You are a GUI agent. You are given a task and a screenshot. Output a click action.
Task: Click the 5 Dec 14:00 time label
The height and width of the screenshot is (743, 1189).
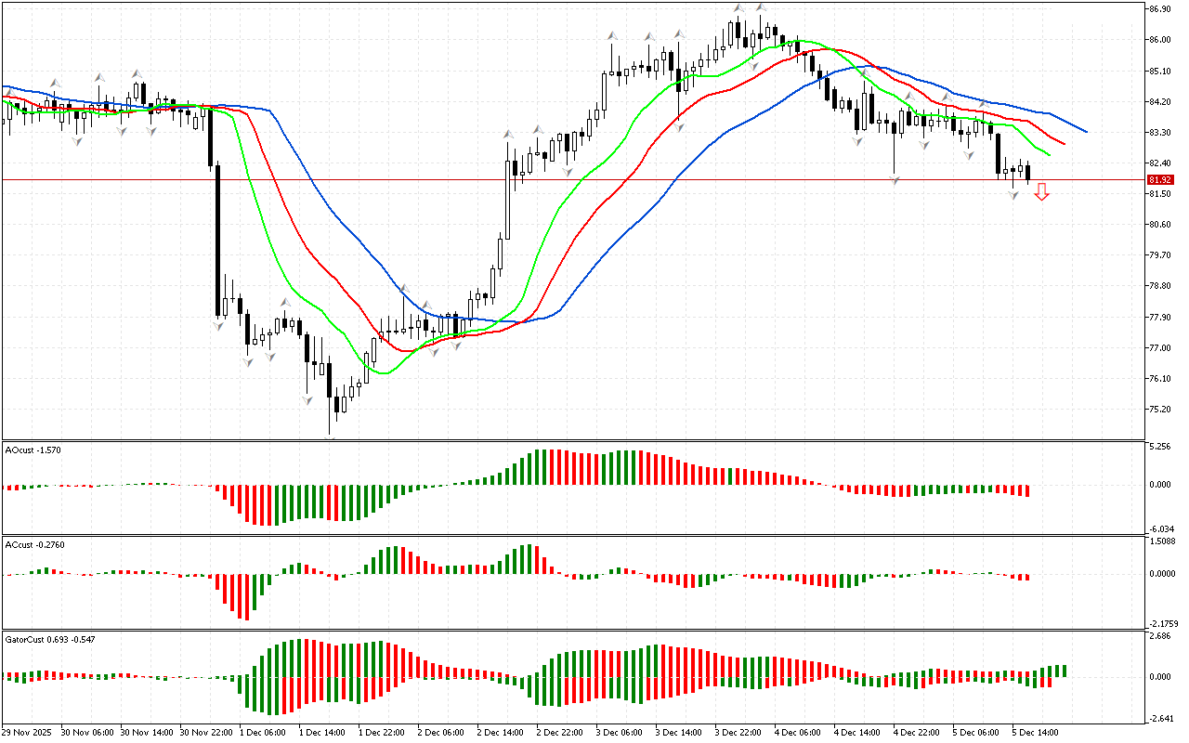[x=1035, y=732]
